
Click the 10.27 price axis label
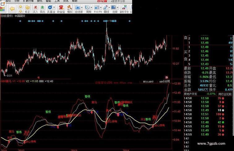coord(175,64)
